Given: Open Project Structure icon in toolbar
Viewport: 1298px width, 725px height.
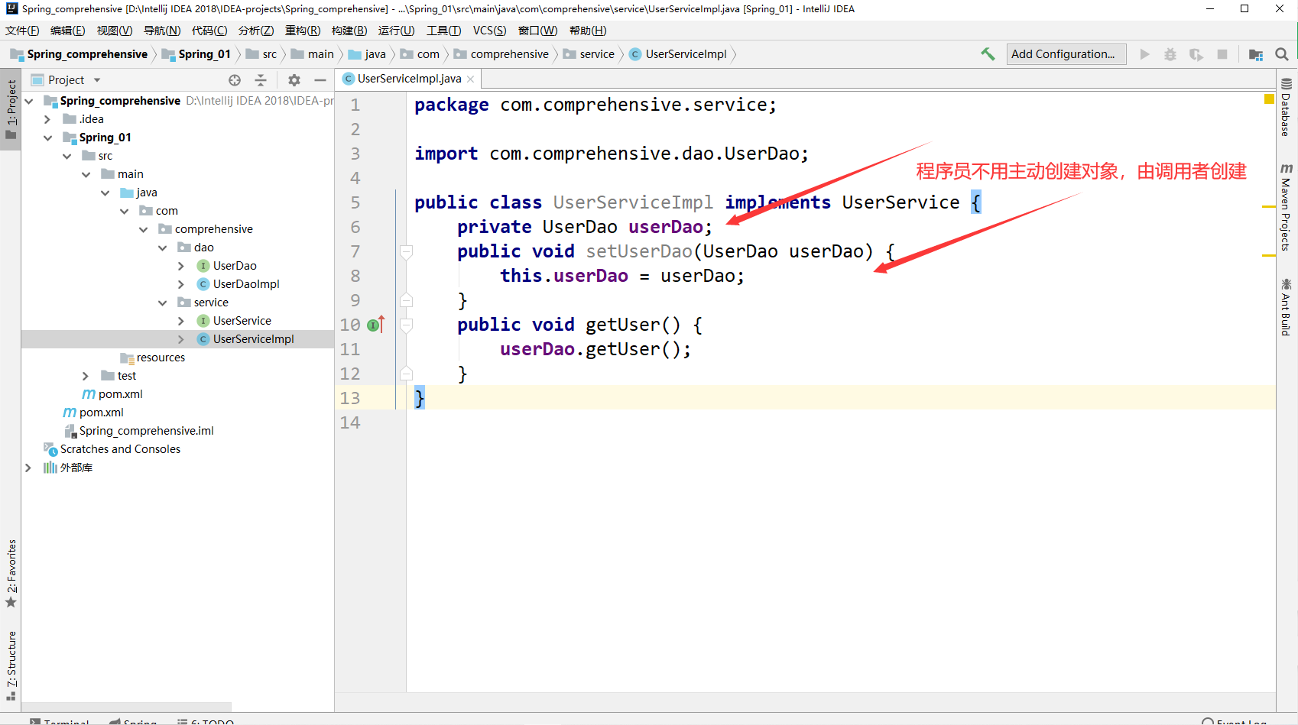Looking at the screenshot, I should (x=1256, y=54).
